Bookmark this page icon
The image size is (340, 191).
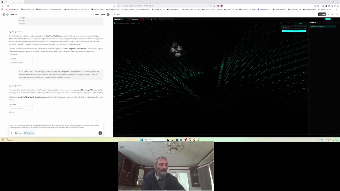[114, 6]
